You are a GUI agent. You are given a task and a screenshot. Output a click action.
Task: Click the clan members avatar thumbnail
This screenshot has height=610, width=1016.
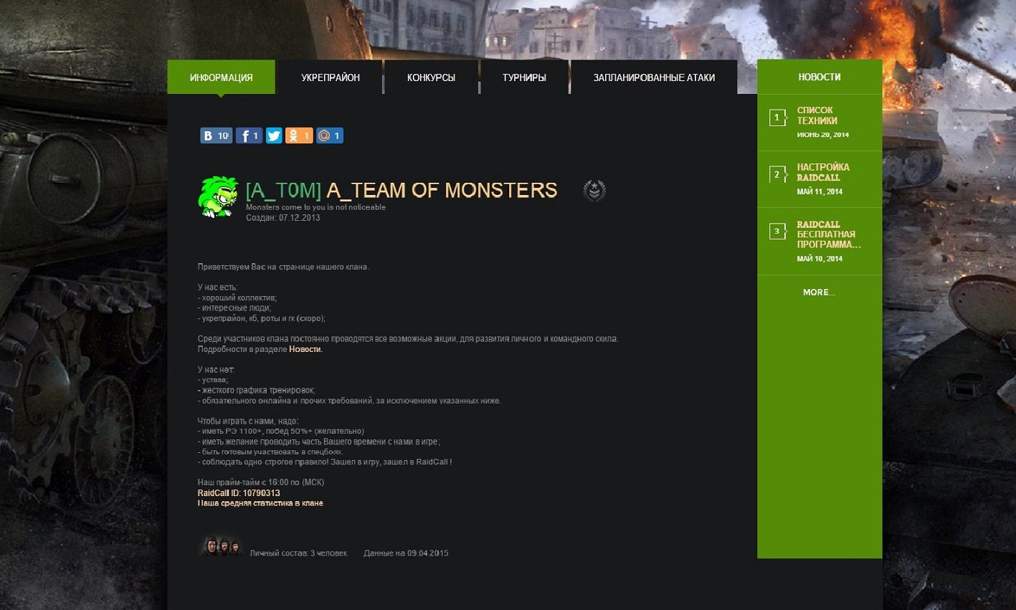(220, 547)
